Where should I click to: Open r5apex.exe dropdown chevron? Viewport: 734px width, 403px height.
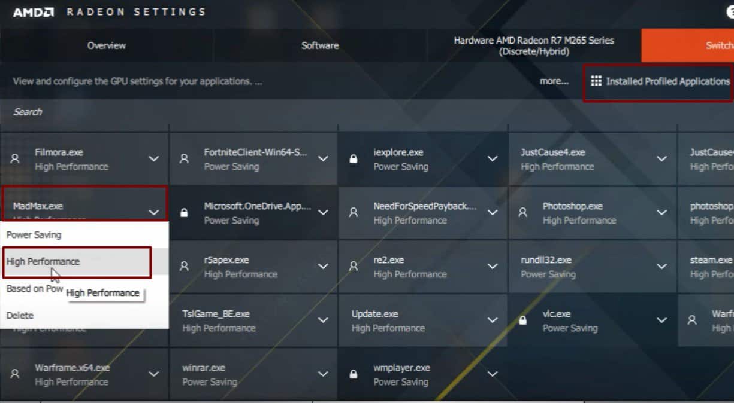pos(323,267)
